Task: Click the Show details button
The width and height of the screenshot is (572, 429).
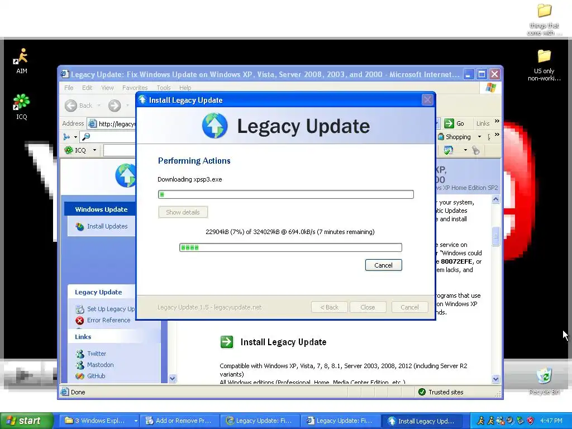Action: (x=183, y=212)
